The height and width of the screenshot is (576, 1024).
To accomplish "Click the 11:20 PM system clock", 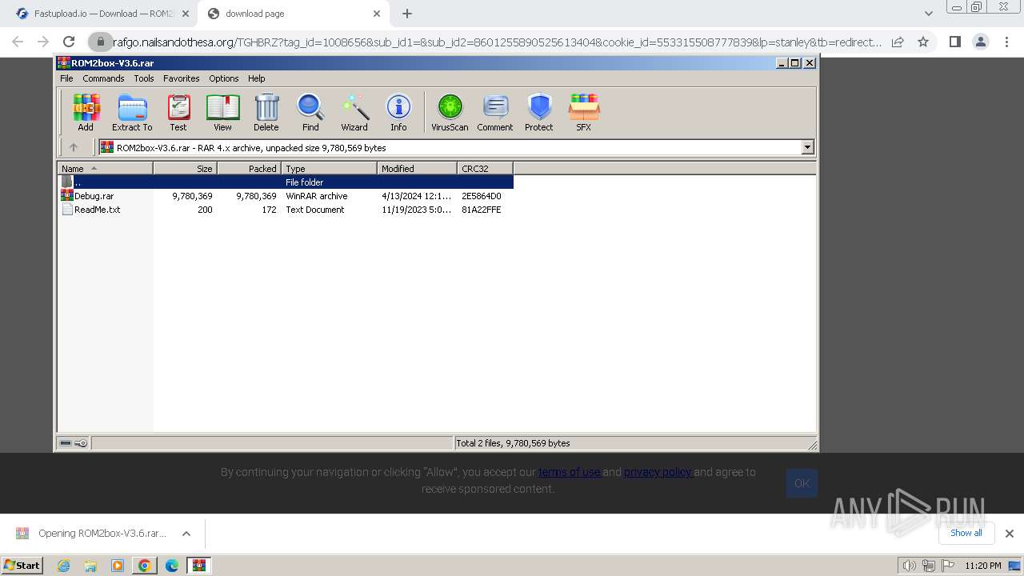I will click(x=982, y=566).
